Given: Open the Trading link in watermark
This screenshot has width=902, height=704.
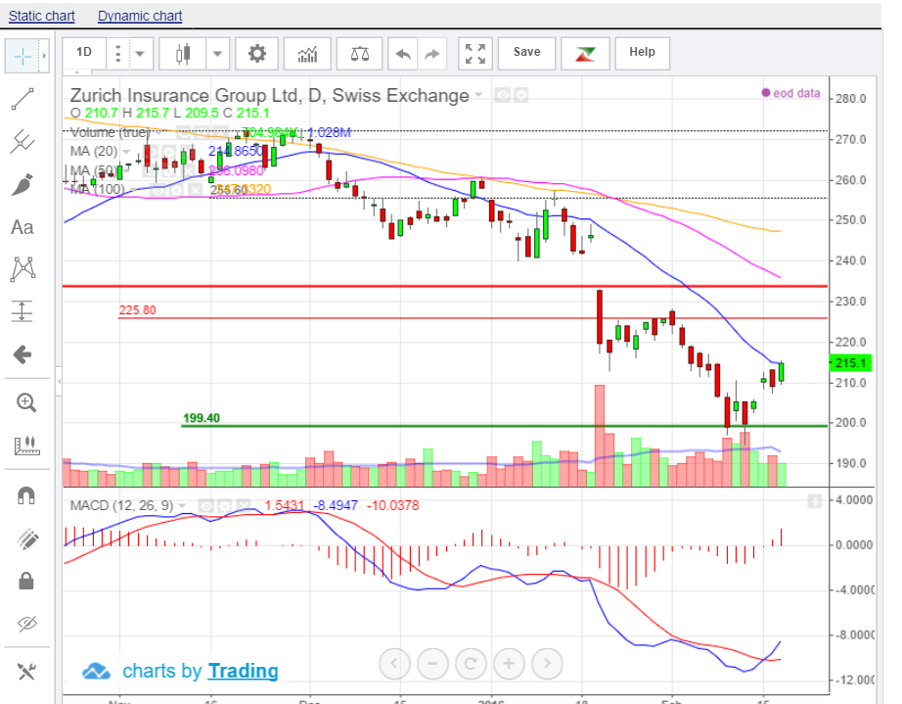Looking at the screenshot, I should [x=243, y=671].
